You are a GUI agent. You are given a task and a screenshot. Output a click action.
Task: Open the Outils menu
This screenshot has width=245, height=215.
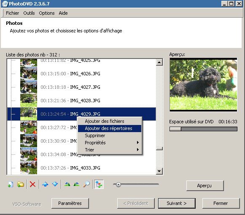click(29, 13)
